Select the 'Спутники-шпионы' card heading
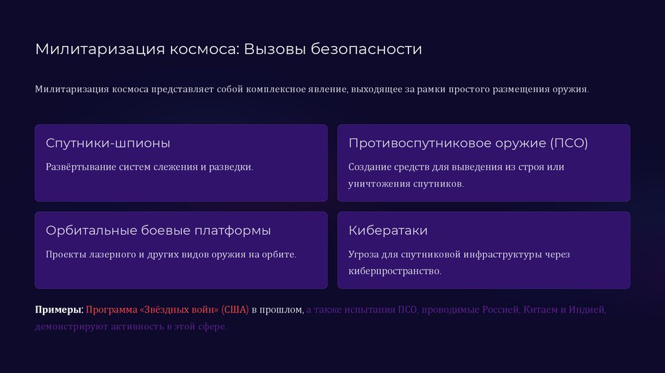This screenshot has width=665, height=373. pos(108,143)
